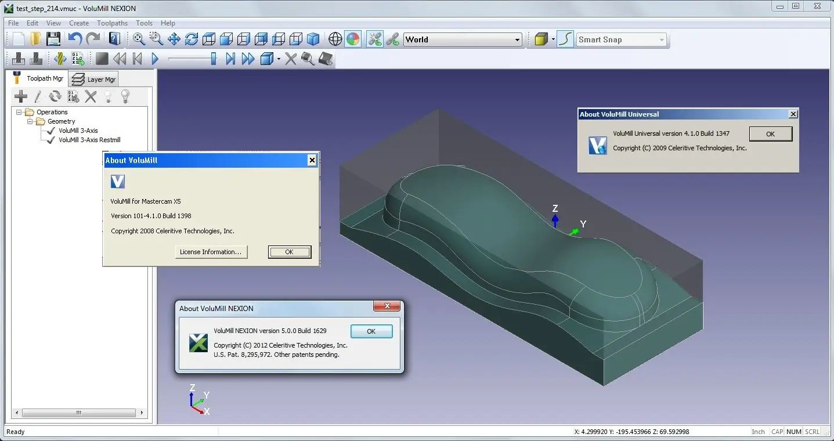Click the rightmost light bulb icon

click(125, 96)
